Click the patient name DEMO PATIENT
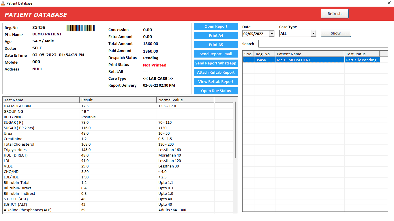Viewport: 394px width, 221px height. click(47, 34)
